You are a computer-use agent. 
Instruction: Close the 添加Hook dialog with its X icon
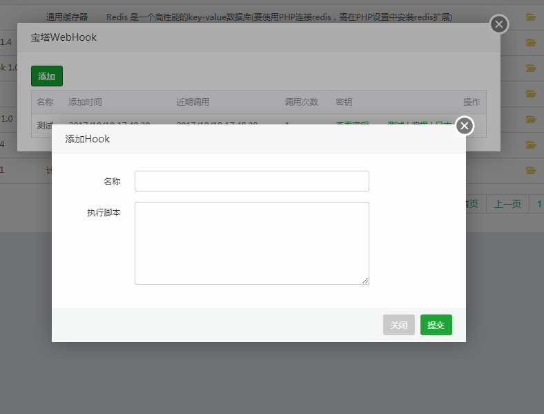point(465,126)
